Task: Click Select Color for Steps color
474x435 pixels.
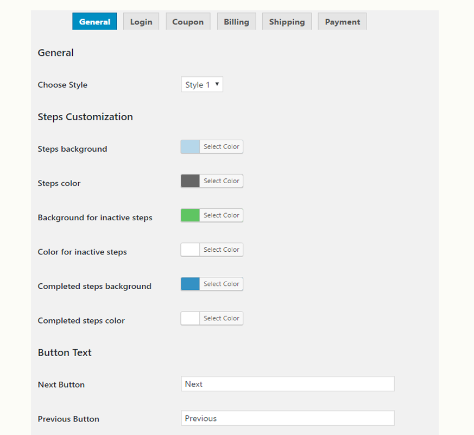Action: 222,181
